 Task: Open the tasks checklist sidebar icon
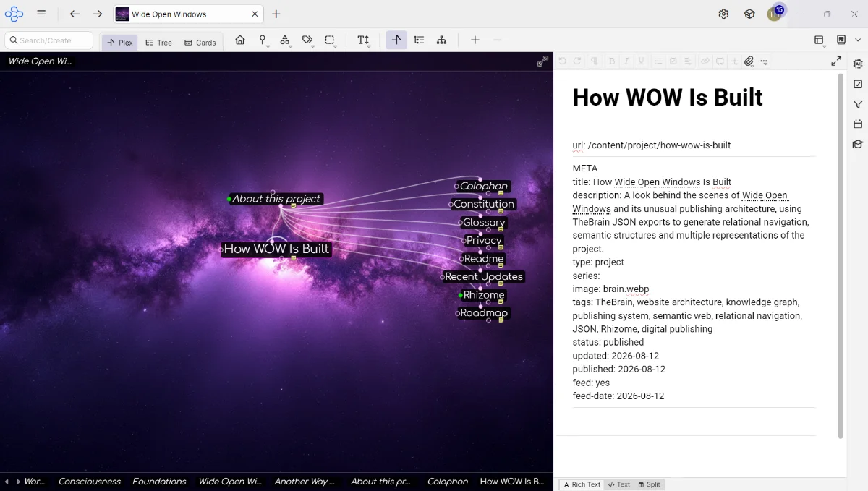click(858, 85)
